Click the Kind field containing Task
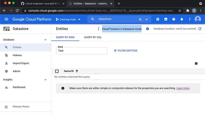205x115 pixels. pos(82,50)
